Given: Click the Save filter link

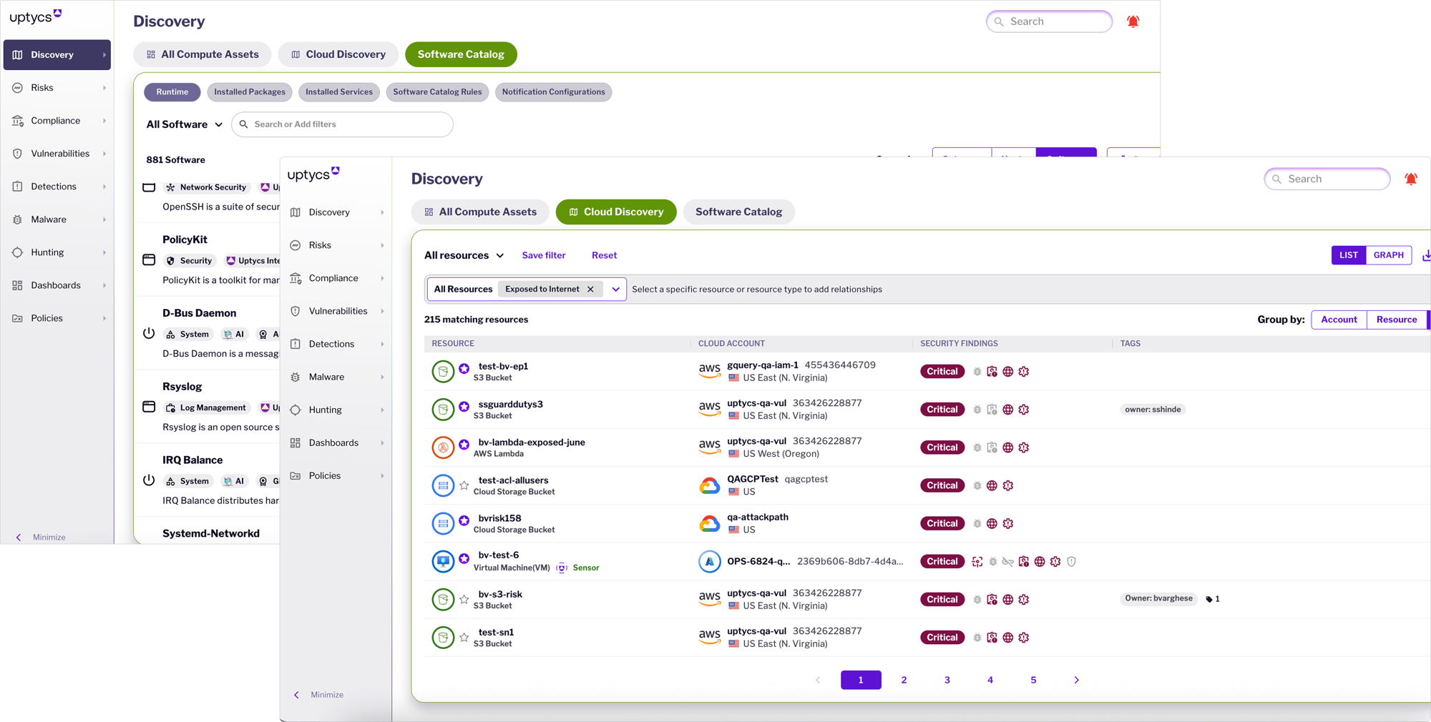Looking at the screenshot, I should pyautogui.click(x=544, y=255).
